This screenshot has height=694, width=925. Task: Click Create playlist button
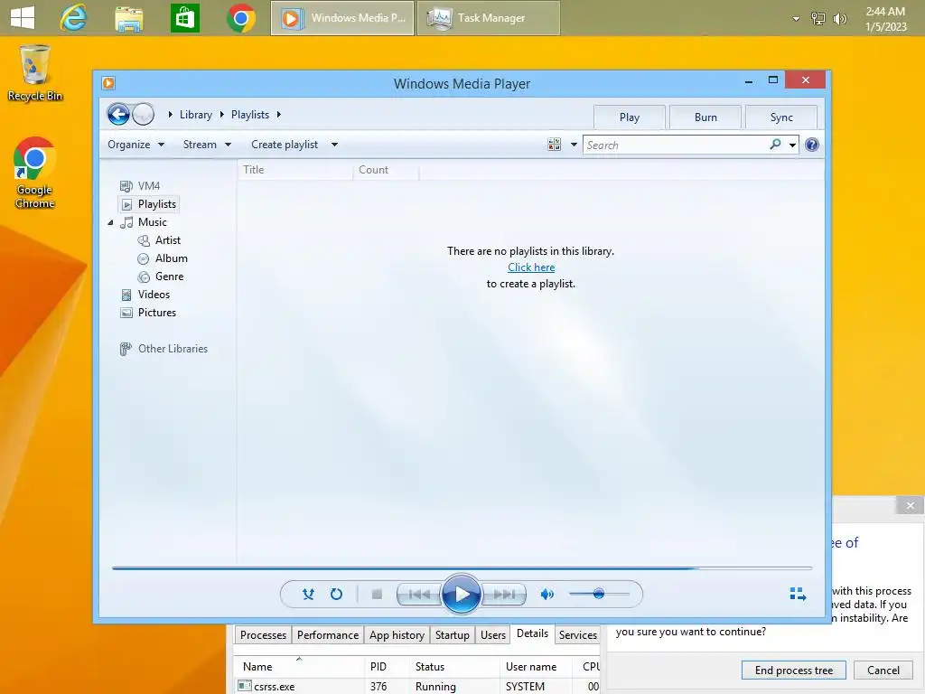285,145
